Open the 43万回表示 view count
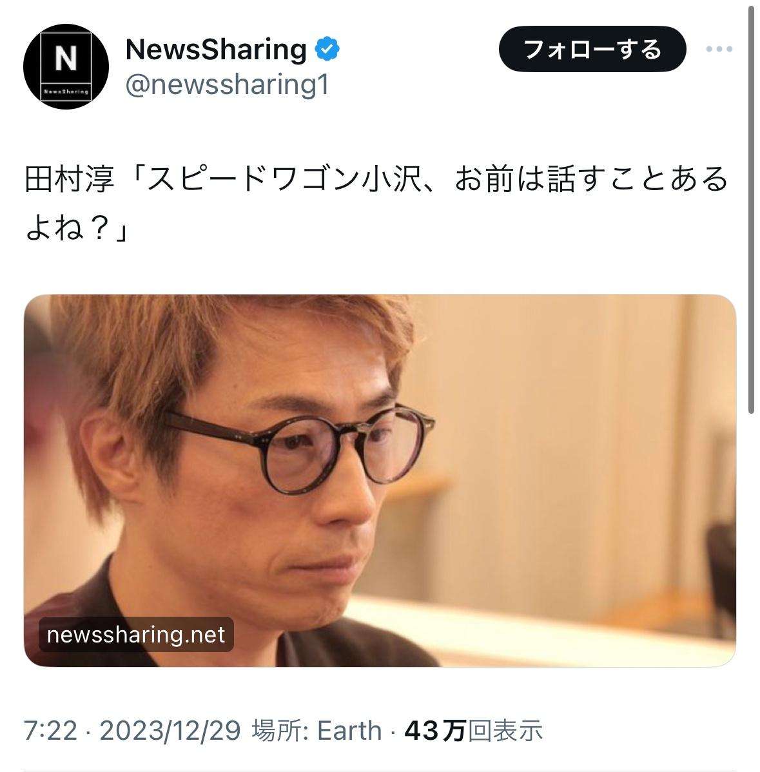 tap(473, 730)
